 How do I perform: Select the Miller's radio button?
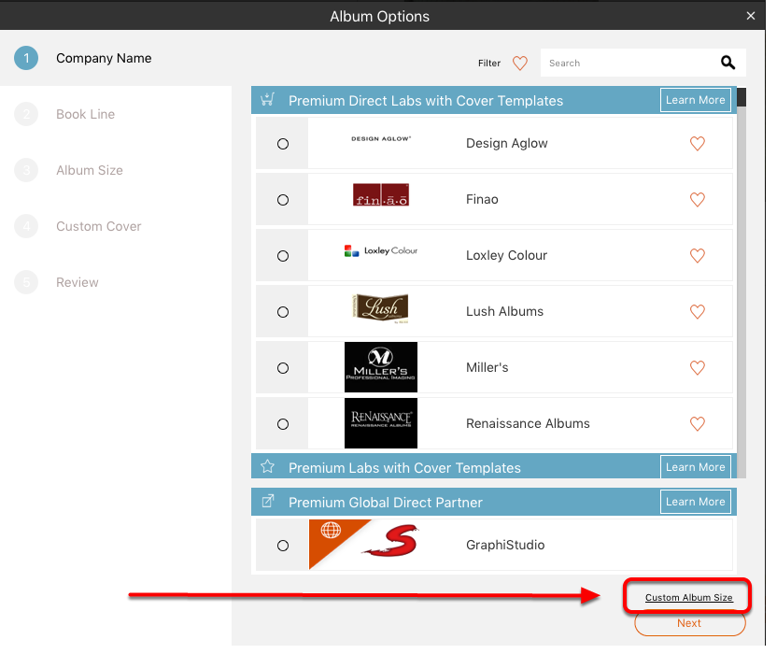[x=283, y=368]
